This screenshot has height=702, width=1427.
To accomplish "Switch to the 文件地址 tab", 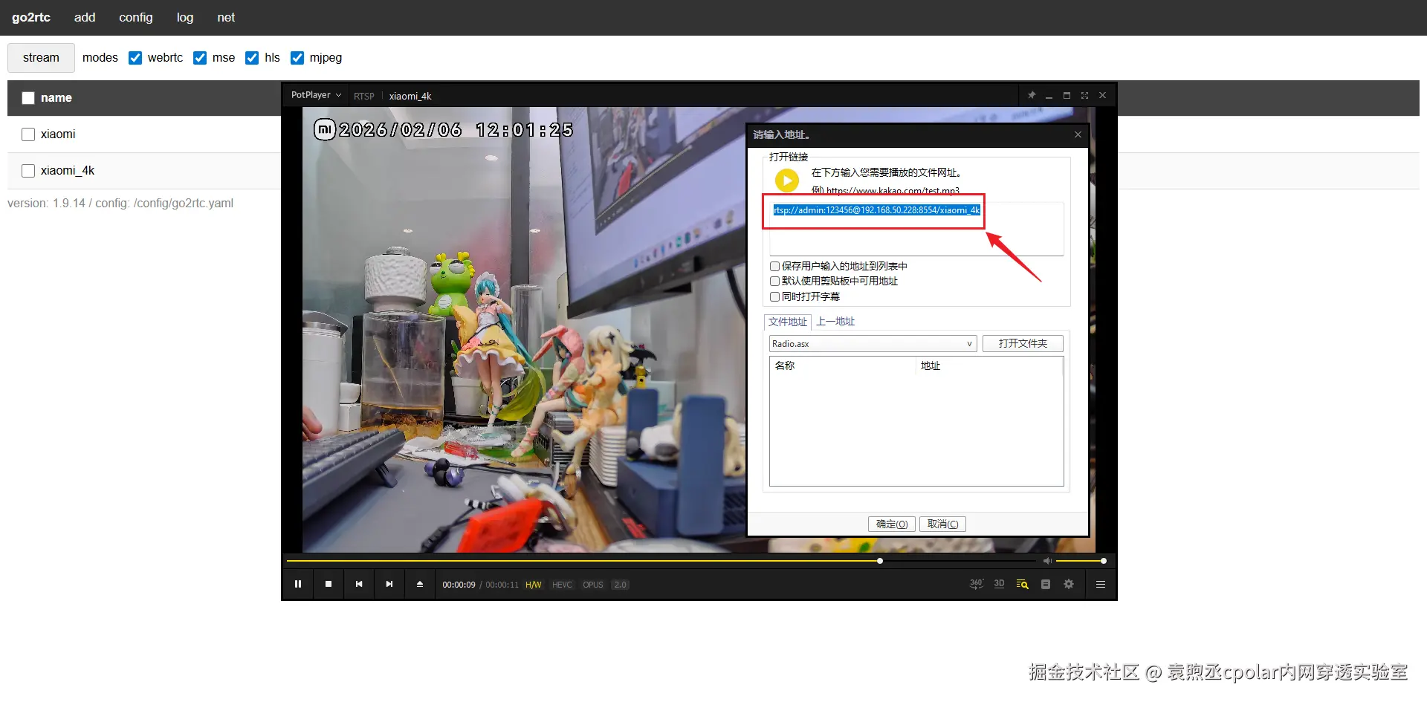I will click(x=788, y=322).
